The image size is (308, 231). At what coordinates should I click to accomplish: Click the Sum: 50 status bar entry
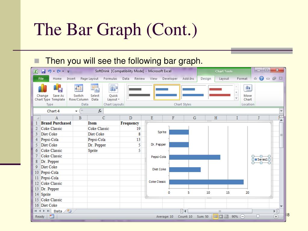coord(203,217)
